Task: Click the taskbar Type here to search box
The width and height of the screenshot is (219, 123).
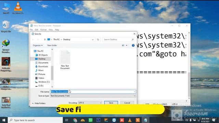Action: pos(35,120)
